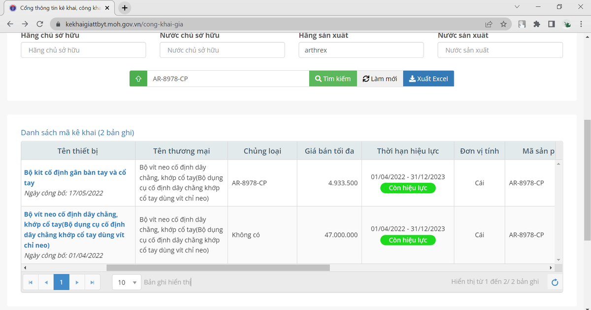Toggle the browser side panel
The width and height of the screenshot is (591, 310).
tap(552, 24)
